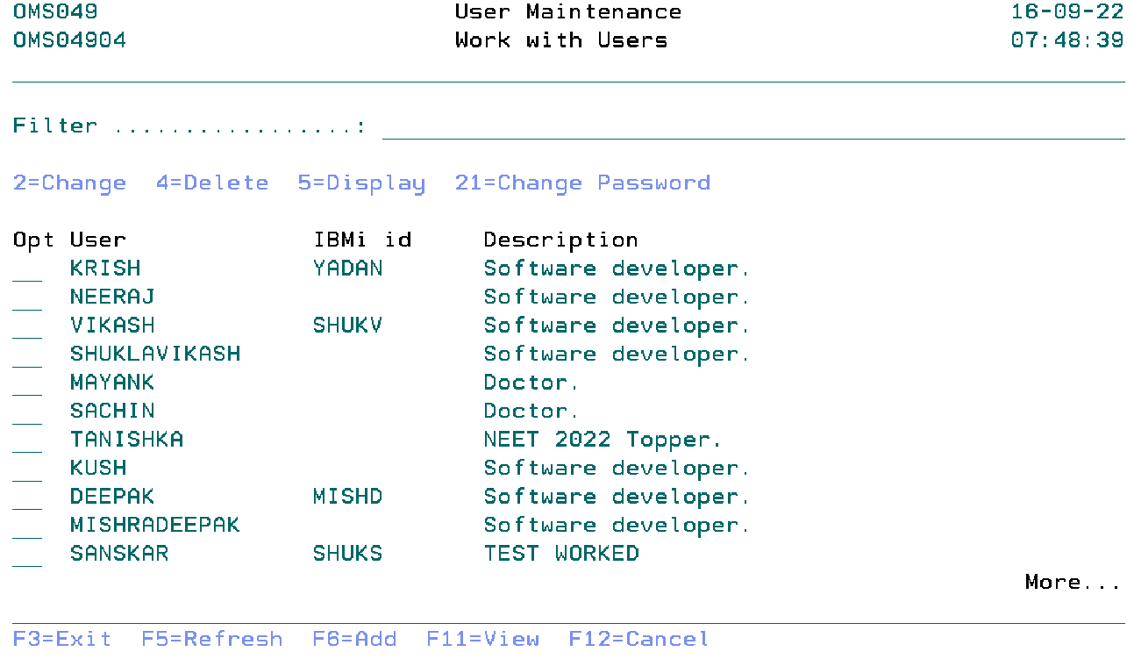Screen dimensions: 1134x659
Task: Click the Opt field beside KRISH
Action: click(27, 269)
